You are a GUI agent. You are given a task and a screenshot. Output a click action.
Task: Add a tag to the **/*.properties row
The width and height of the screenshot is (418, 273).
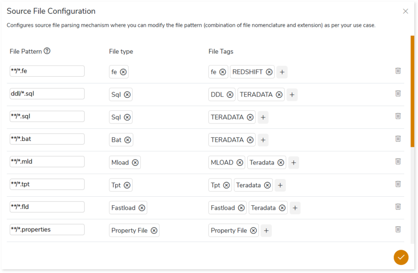coord(266,231)
